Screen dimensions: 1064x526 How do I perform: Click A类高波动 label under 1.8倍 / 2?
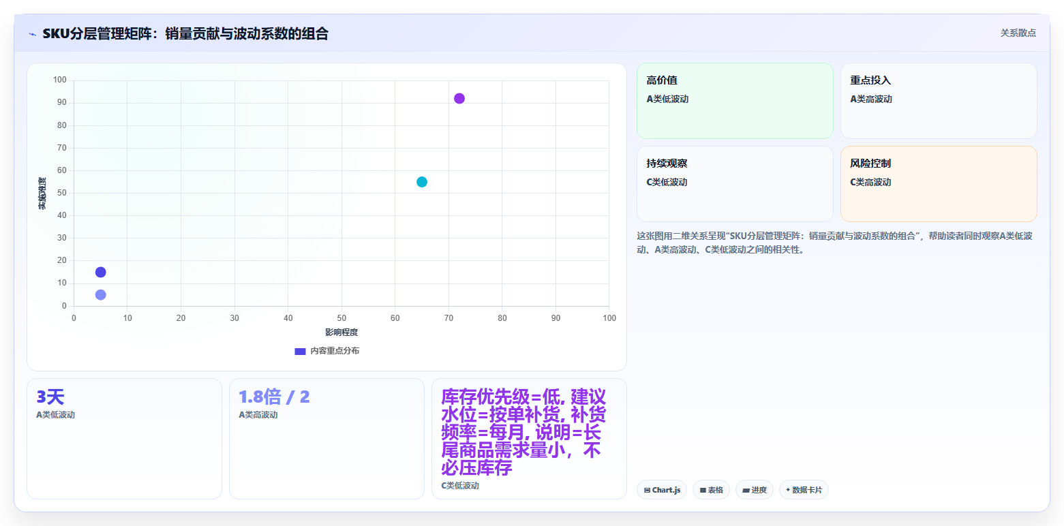(x=258, y=415)
